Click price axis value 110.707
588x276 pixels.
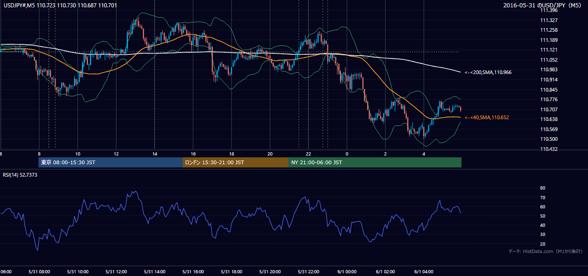click(x=548, y=109)
